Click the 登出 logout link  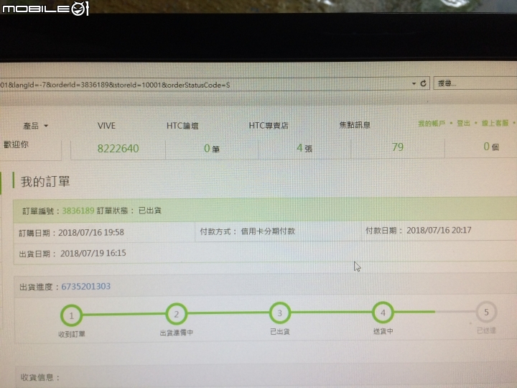(463, 123)
